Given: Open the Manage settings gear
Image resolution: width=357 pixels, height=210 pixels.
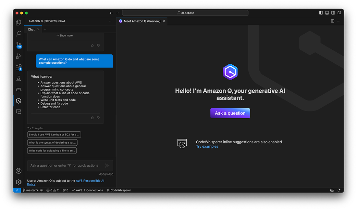Looking at the screenshot, I should coord(19,182).
